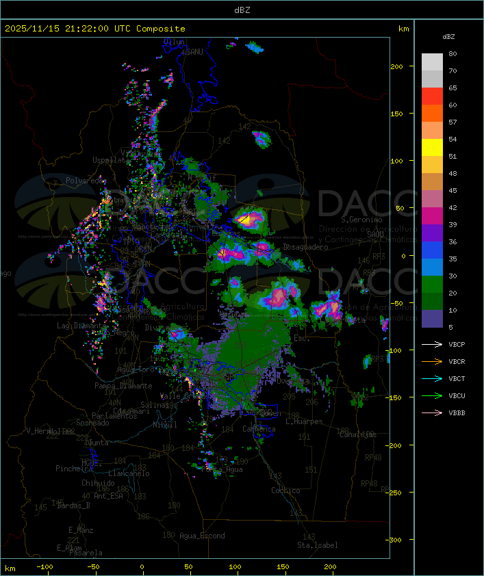The width and height of the screenshot is (484, 576).
Task: Pick the royal blue 36 dBZ swatch
Action: point(432,250)
